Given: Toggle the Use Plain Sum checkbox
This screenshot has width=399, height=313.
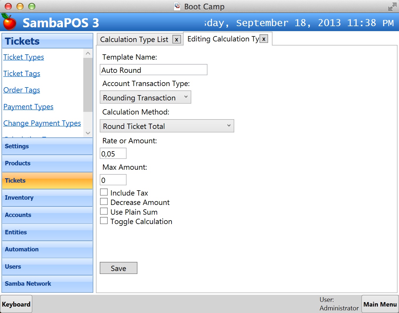Looking at the screenshot, I should pyautogui.click(x=104, y=211).
